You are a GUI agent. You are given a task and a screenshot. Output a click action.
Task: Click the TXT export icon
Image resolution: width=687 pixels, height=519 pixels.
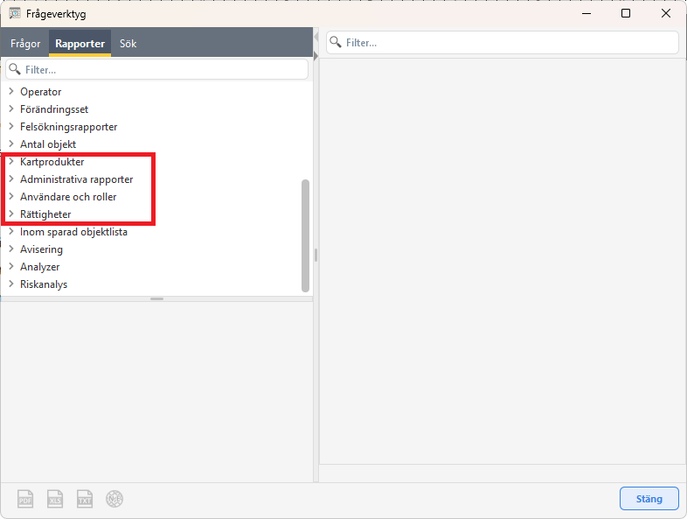point(85,499)
